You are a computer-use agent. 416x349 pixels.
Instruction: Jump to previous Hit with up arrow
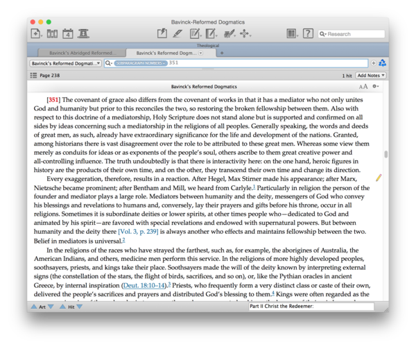tap(62, 307)
